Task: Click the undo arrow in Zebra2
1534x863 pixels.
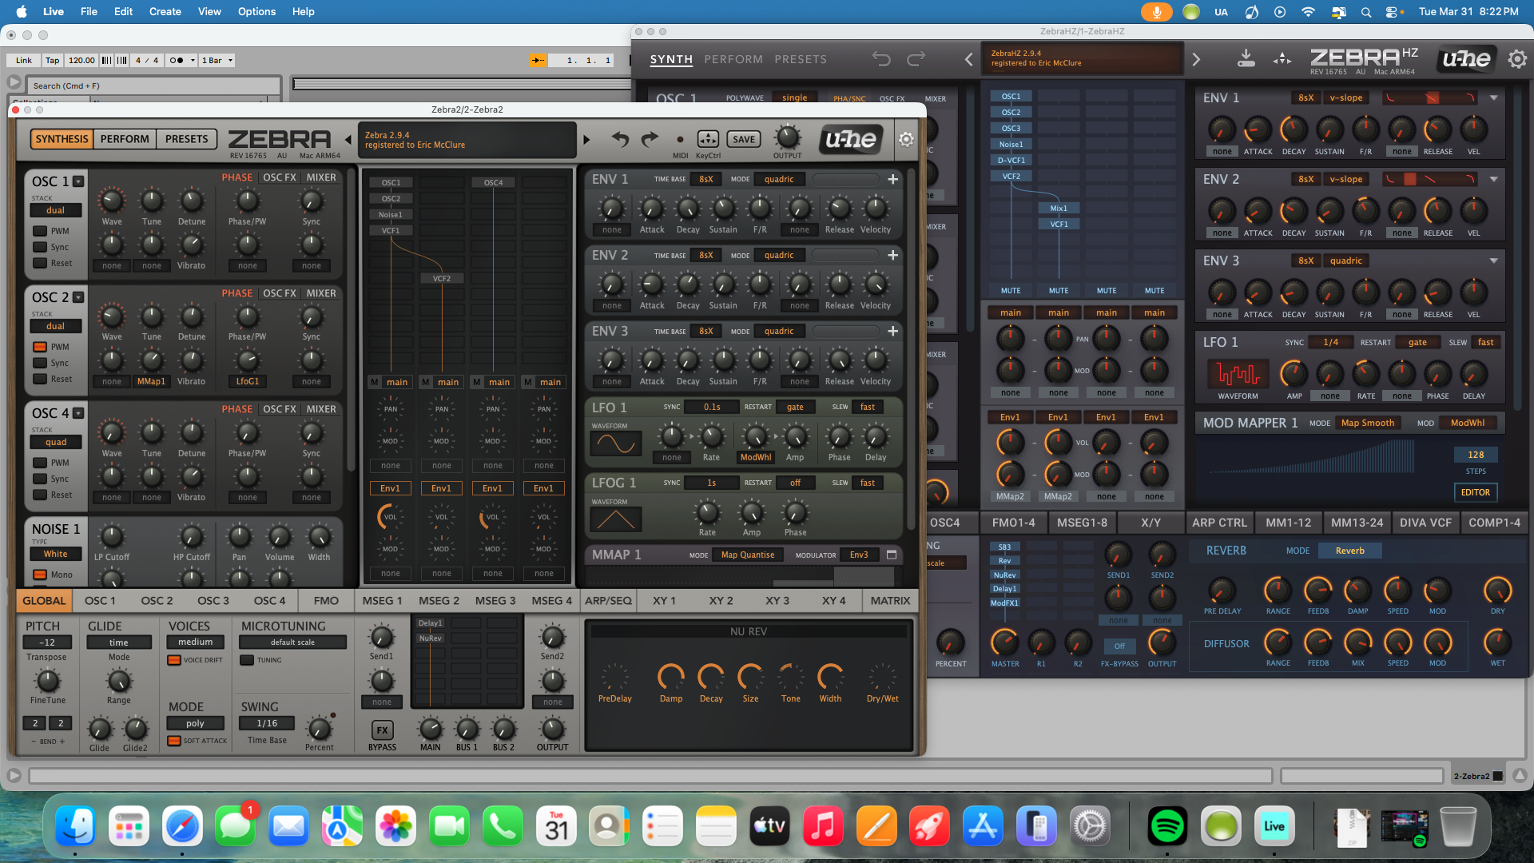Action: point(620,139)
